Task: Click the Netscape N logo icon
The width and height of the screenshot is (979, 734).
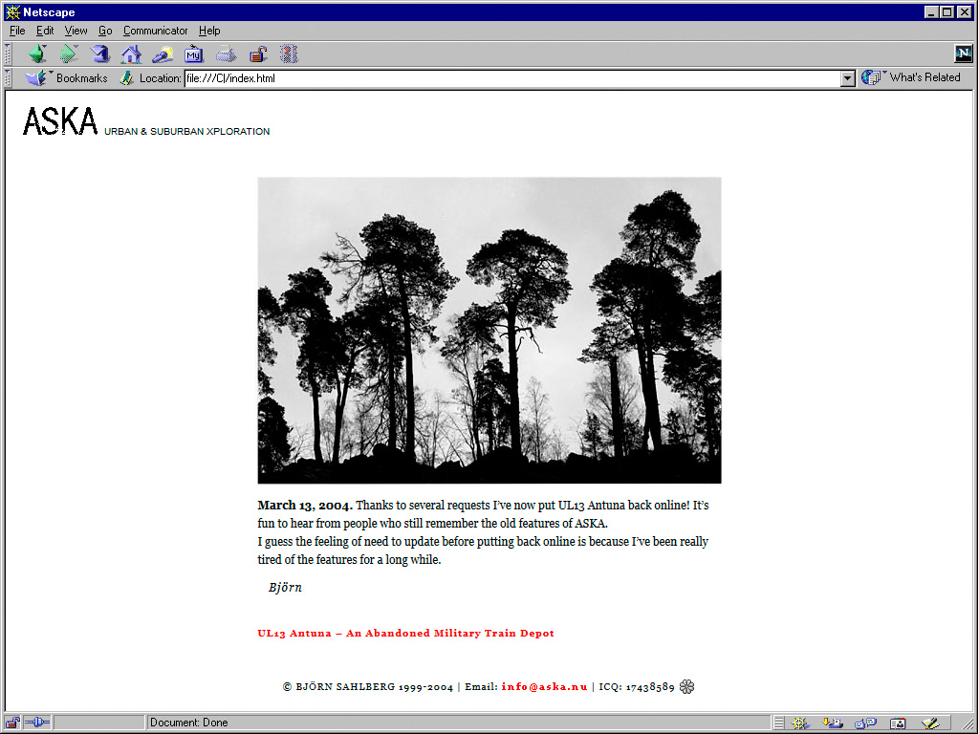Action: (963, 54)
